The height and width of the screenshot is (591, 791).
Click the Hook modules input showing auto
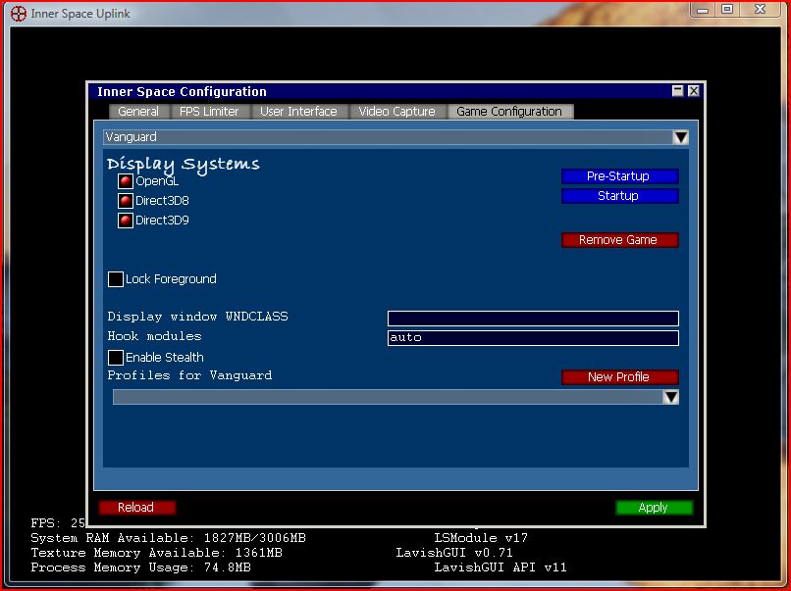(x=533, y=337)
